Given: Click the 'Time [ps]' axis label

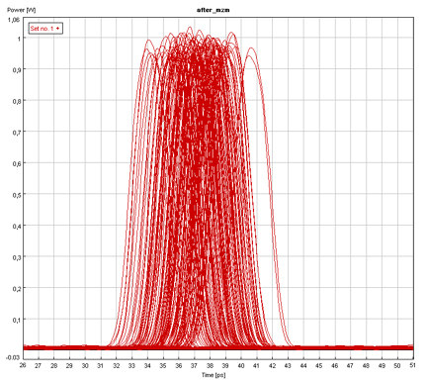Looking at the screenshot, I should [x=213, y=375].
